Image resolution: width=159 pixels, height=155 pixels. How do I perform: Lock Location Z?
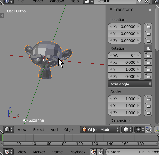(x=148, y=41)
